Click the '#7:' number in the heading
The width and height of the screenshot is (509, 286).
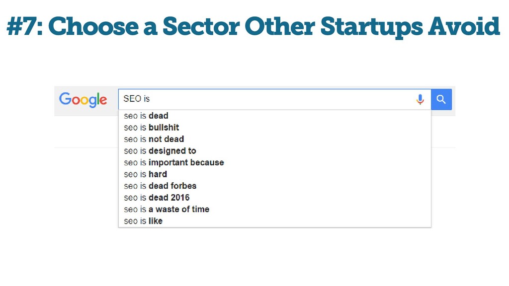coord(25,27)
